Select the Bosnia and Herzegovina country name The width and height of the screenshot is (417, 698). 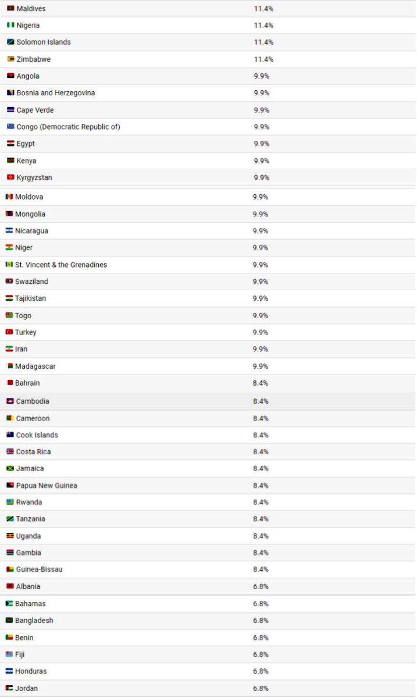pos(56,93)
